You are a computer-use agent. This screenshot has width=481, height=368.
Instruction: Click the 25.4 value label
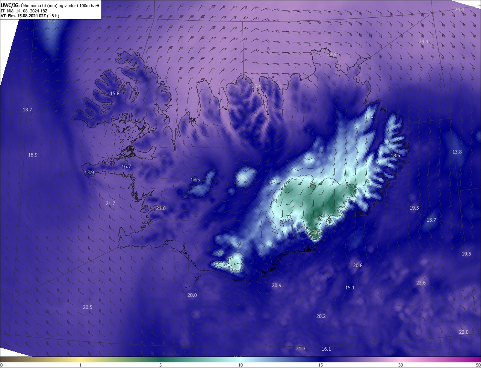tap(256, 87)
